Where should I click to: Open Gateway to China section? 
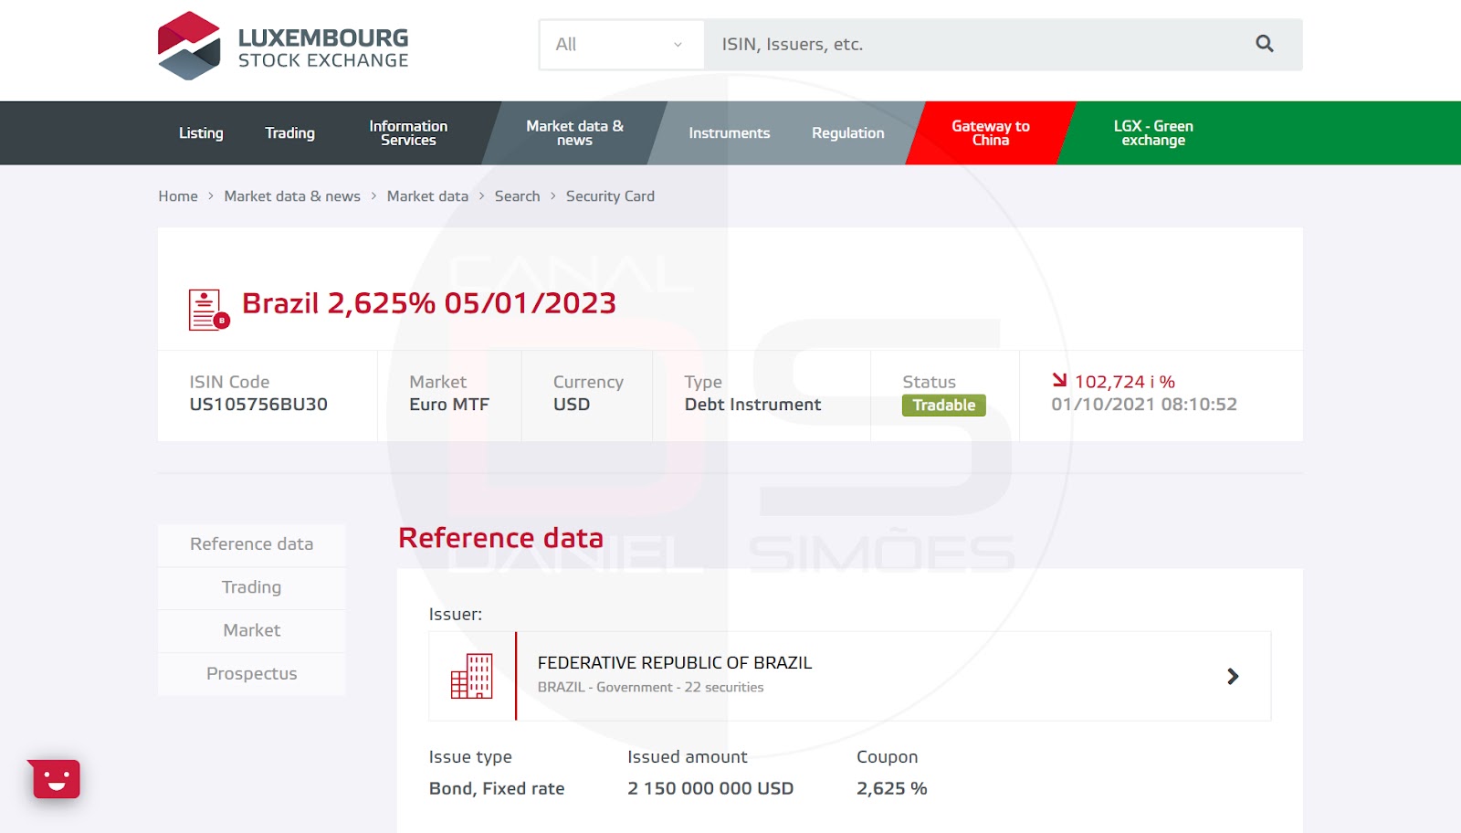(x=991, y=133)
